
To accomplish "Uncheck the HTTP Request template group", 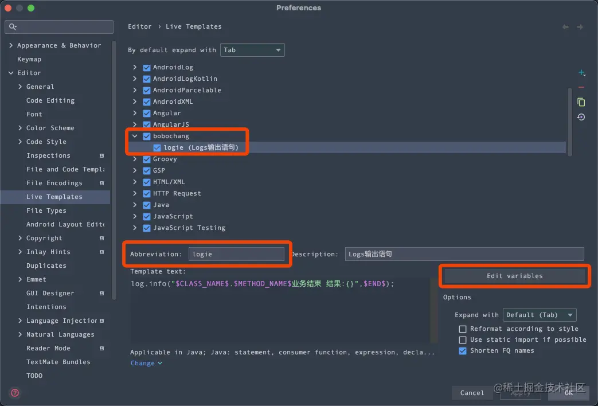I will tap(146, 193).
